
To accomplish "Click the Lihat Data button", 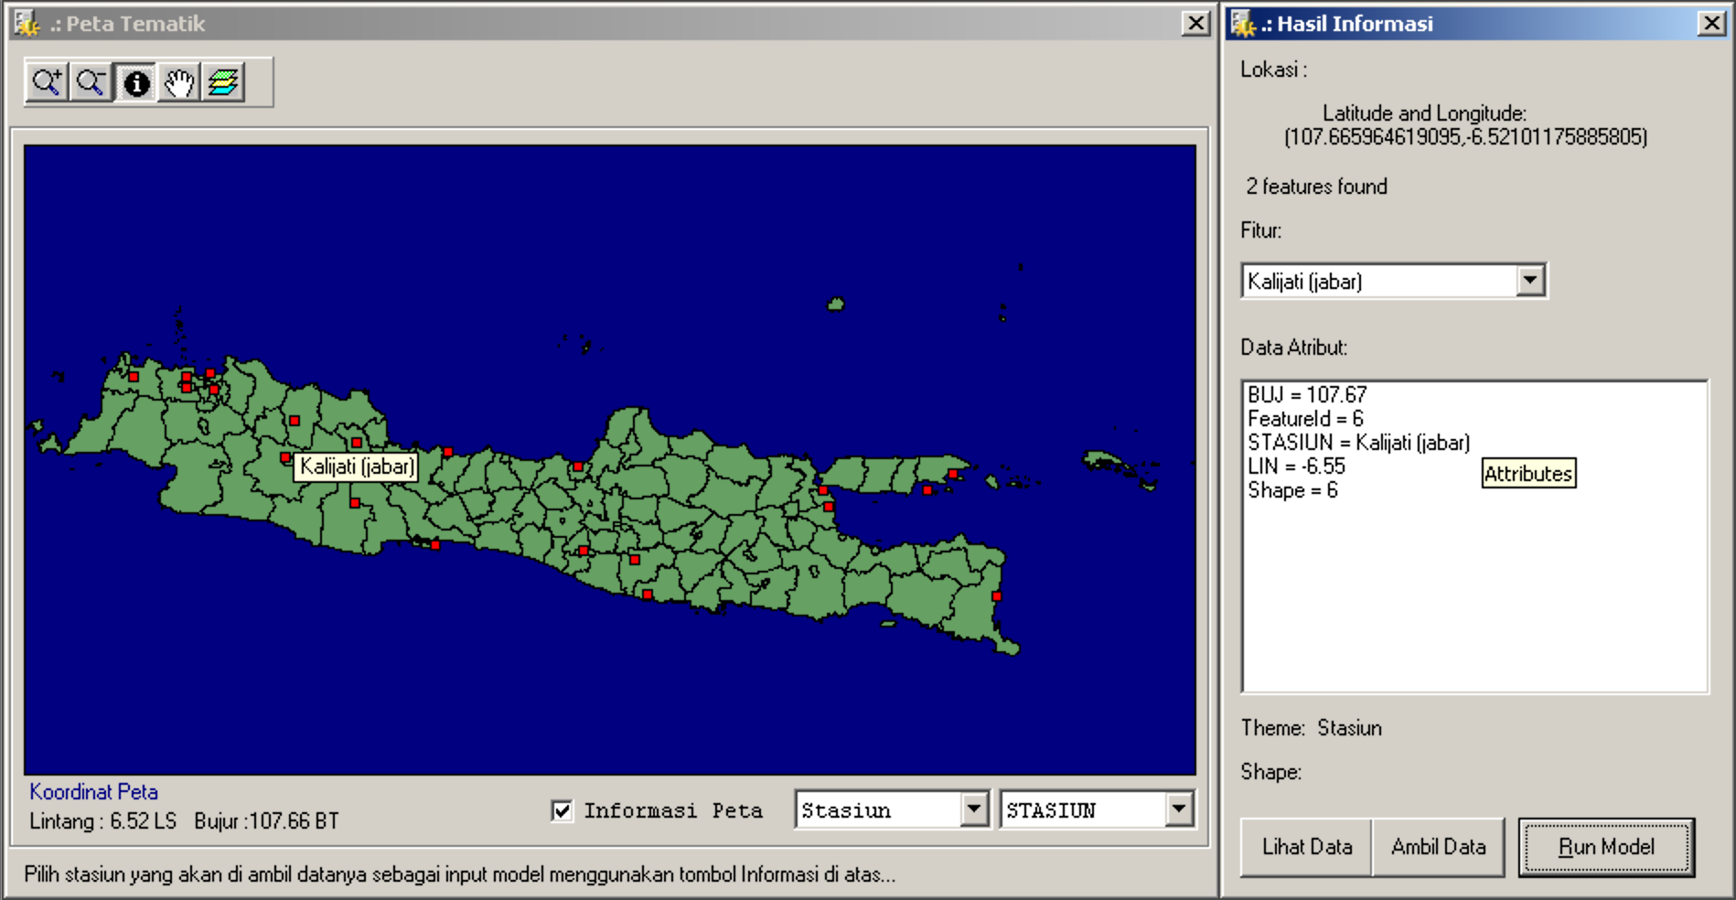I will (1306, 847).
